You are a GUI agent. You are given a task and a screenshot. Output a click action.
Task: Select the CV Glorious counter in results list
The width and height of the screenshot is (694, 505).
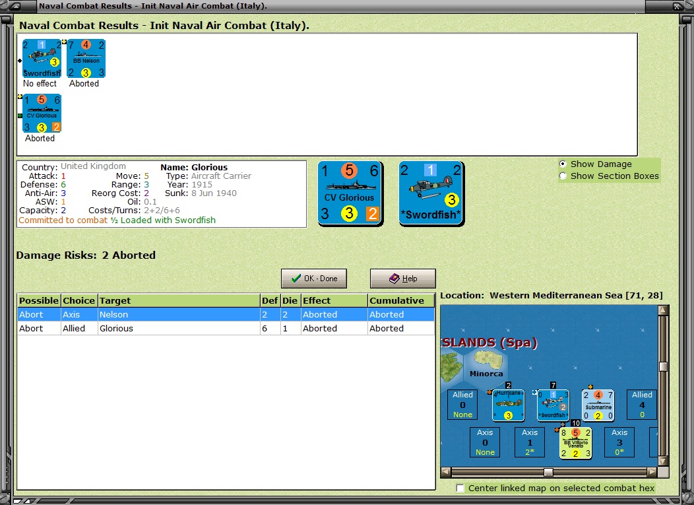tap(42, 114)
